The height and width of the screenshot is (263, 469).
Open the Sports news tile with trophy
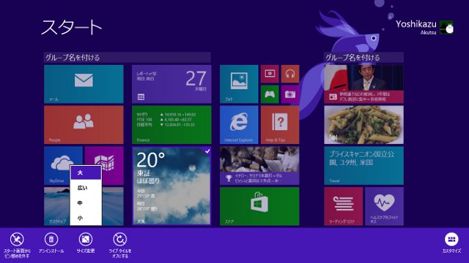tap(259, 166)
